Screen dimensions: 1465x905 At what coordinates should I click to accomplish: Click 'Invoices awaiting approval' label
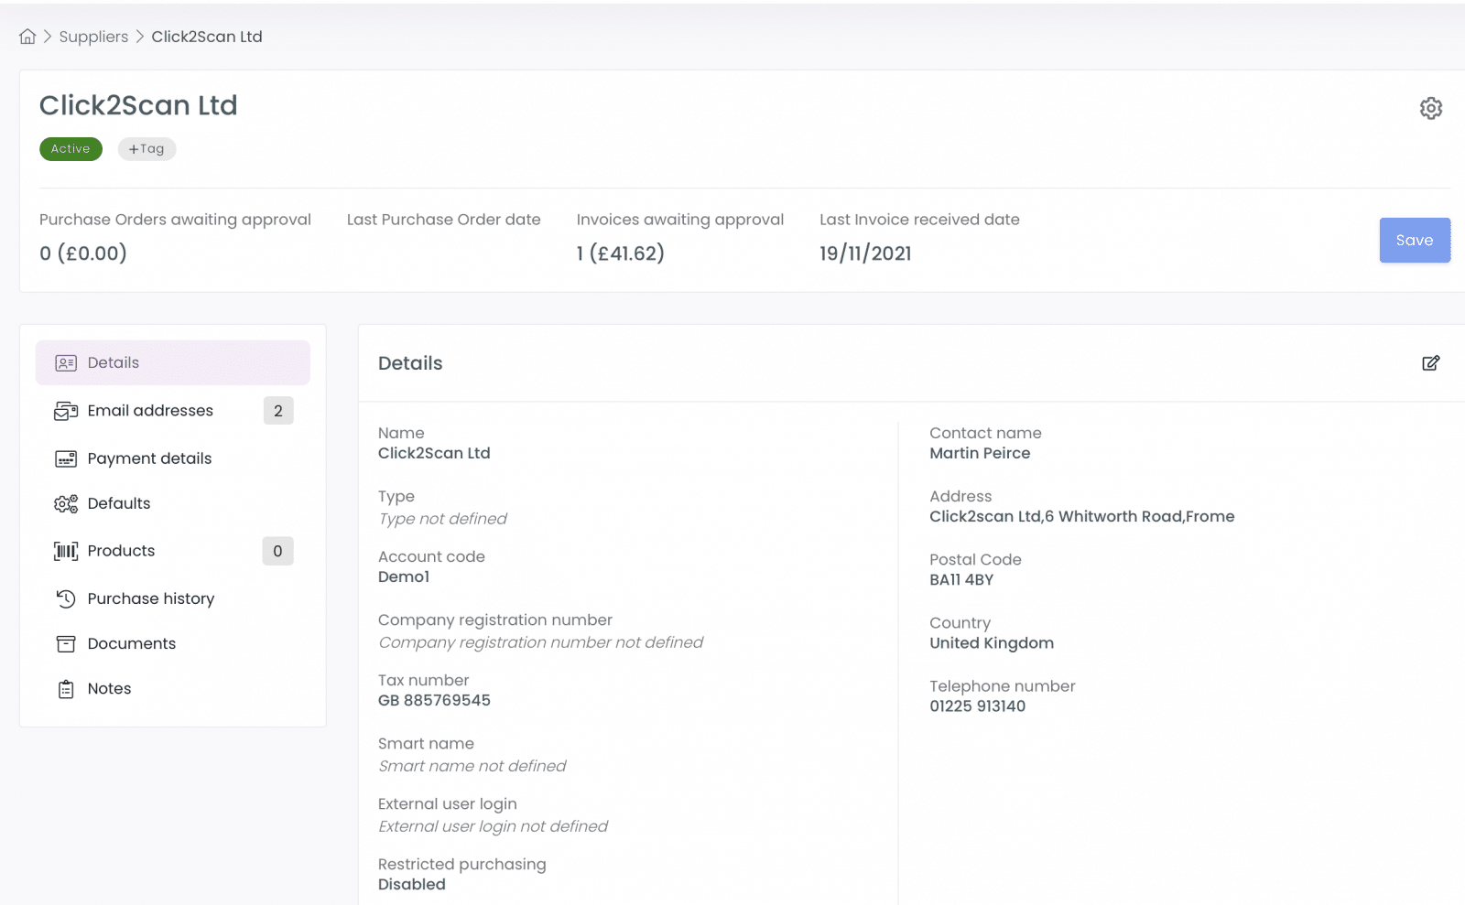click(x=680, y=220)
